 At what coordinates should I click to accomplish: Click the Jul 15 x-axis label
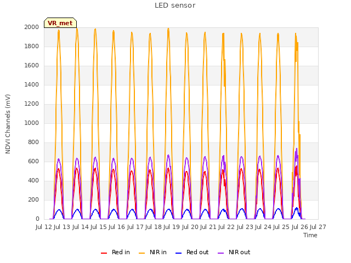click(x=99, y=227)
